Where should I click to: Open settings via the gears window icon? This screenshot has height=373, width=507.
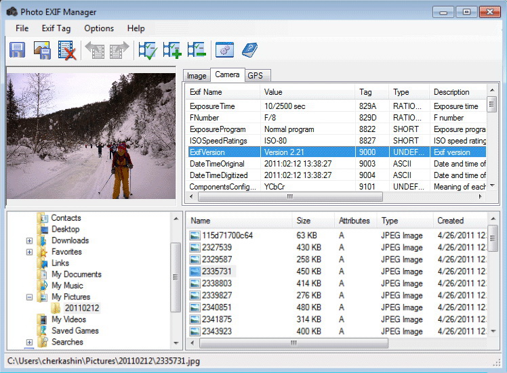224,50
